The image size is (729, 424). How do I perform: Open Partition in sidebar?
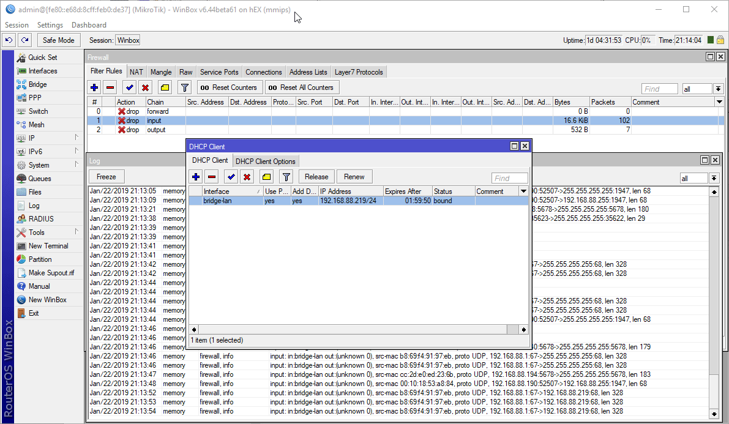40,260
